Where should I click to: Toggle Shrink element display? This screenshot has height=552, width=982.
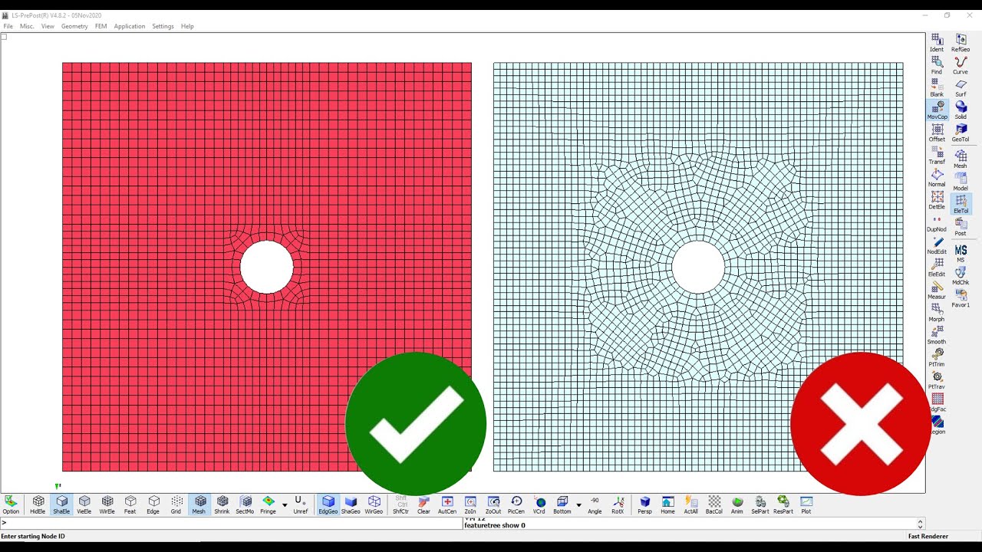coord(222,504)
